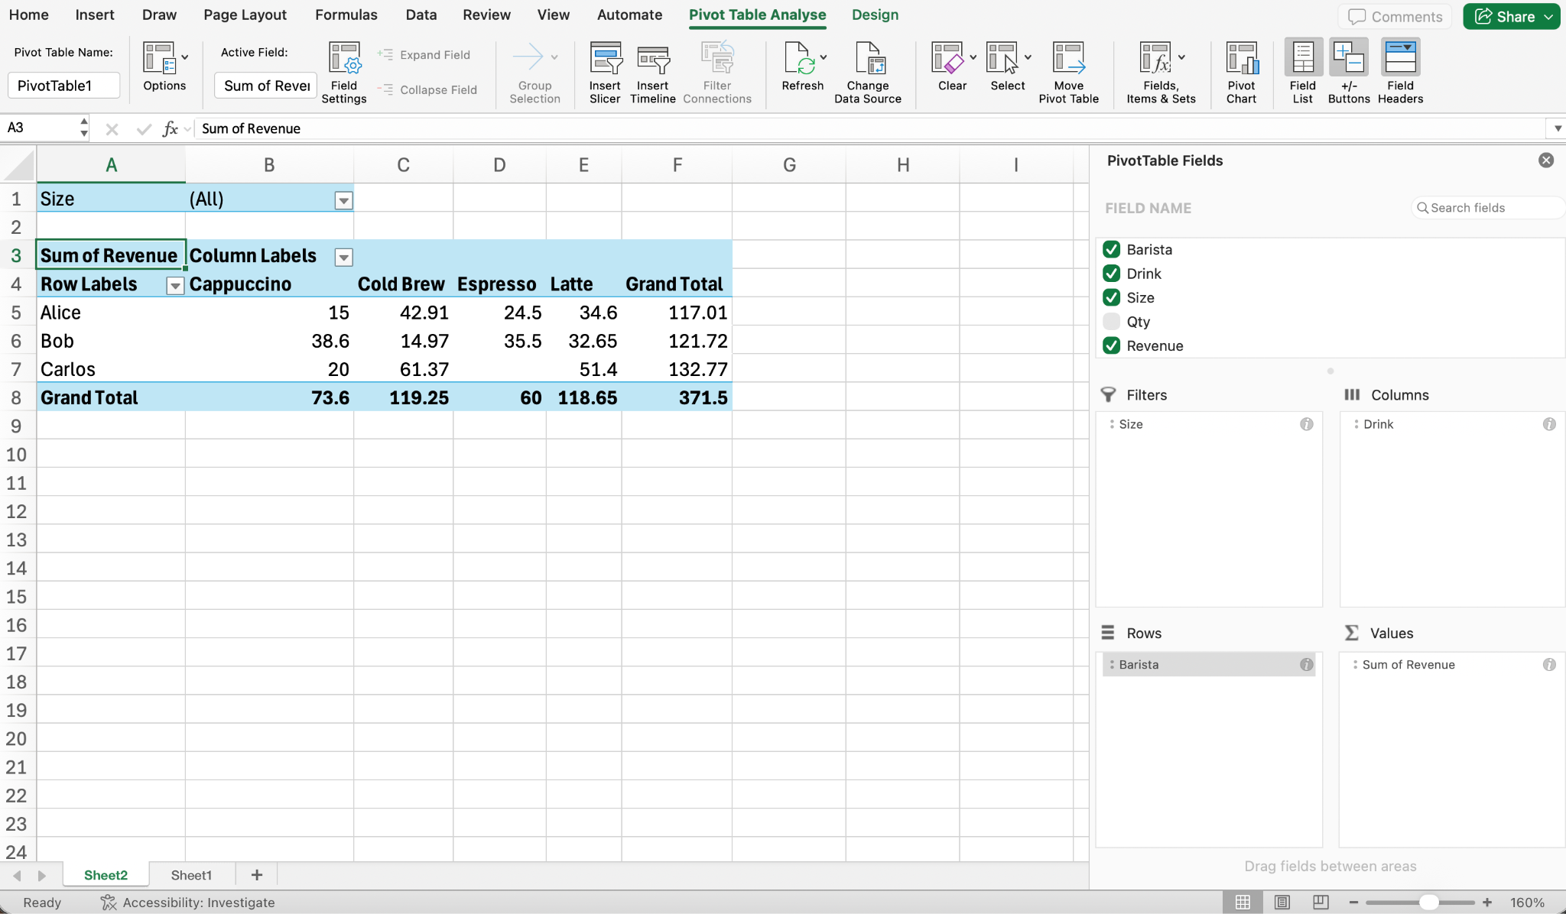The width and height of the screenshot is (1566, 914).
Task: Expand the formula bar
Action: 1558,128
